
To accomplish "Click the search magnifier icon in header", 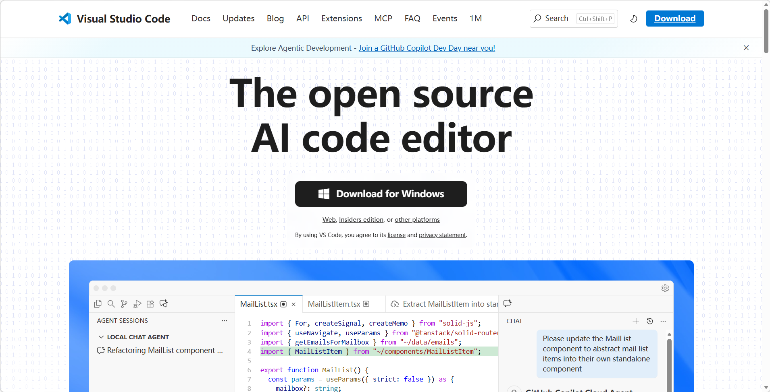I will pyautogui.click(x=537, y=19).
